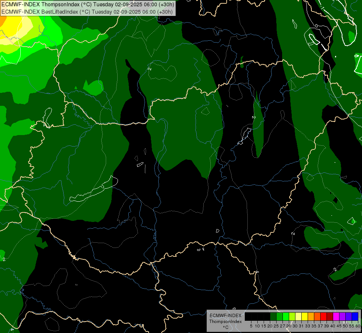
Task: Click the ThompsonIndex title line at top
Action: 88,4
